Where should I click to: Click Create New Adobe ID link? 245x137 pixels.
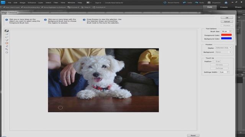(114, 3)
